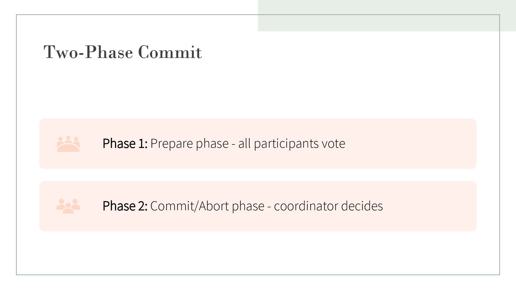Click the word "all" in Phase 1 text
The width and height of the screenshot is (516, 290).
[245, 143]
